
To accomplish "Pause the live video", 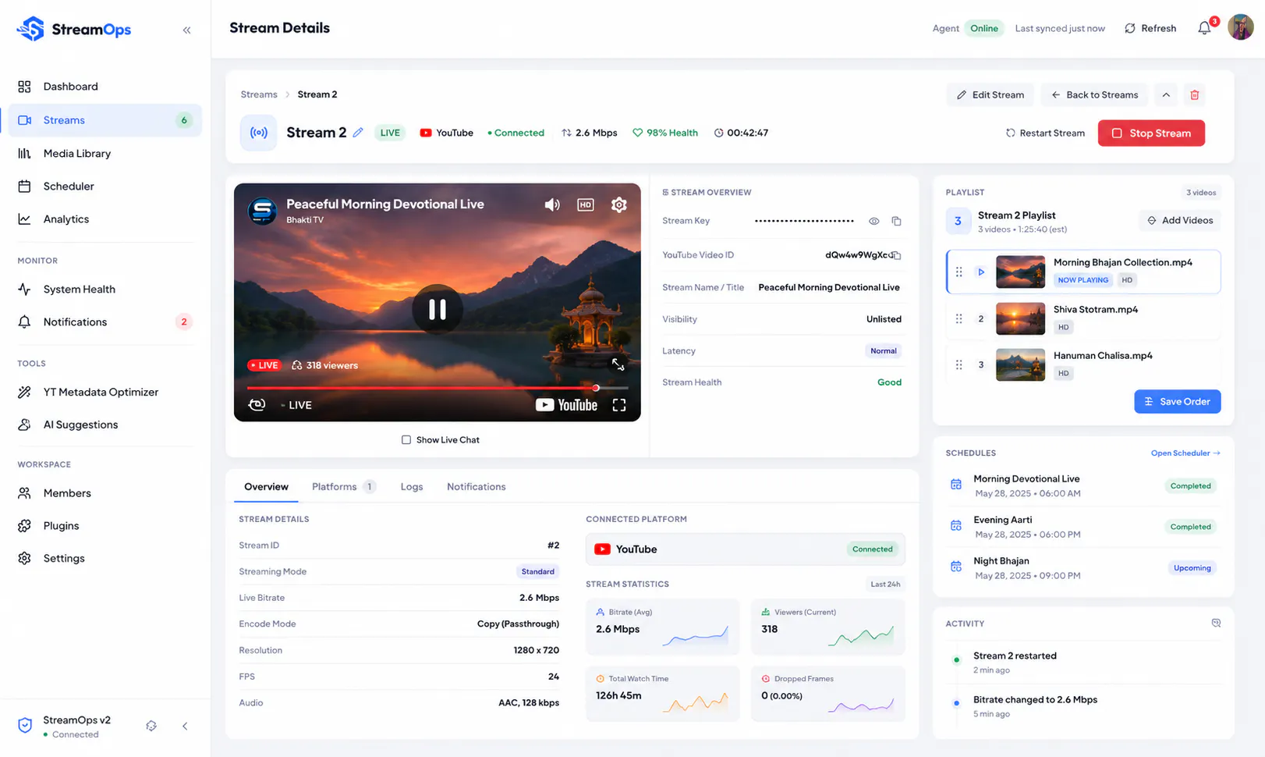I will [x=437, y=310].
